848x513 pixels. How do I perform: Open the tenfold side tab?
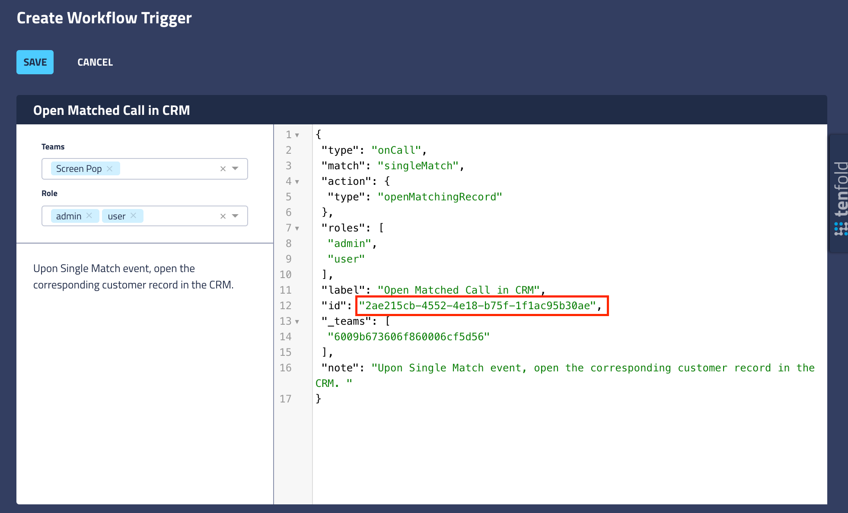pyautogui.click(x=839, y=193)
